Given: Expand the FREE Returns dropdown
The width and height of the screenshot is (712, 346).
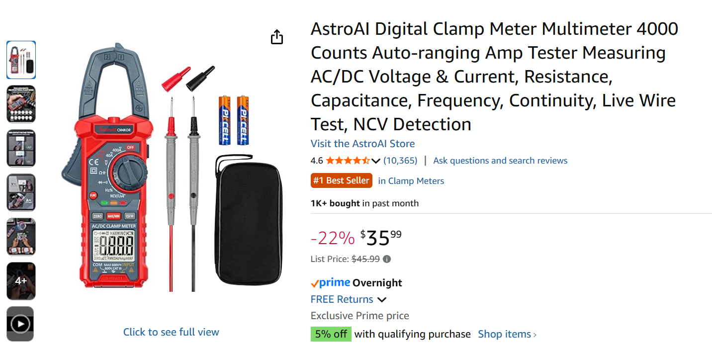Looking at the screenshot, I should (x=382, y=300).
